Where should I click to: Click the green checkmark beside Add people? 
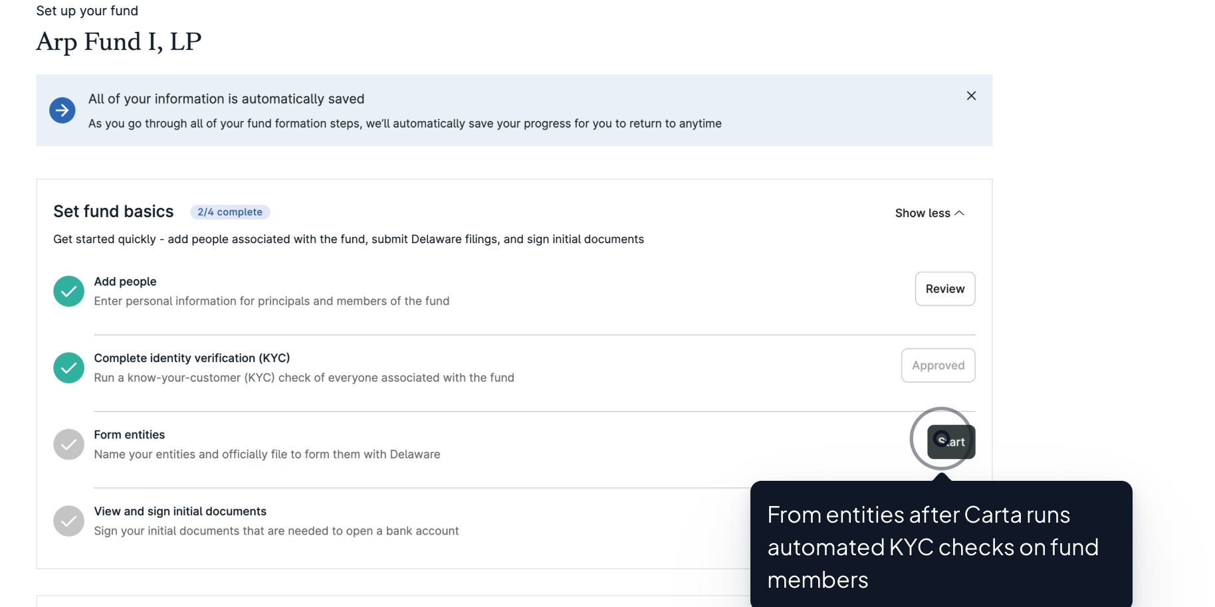68,291
